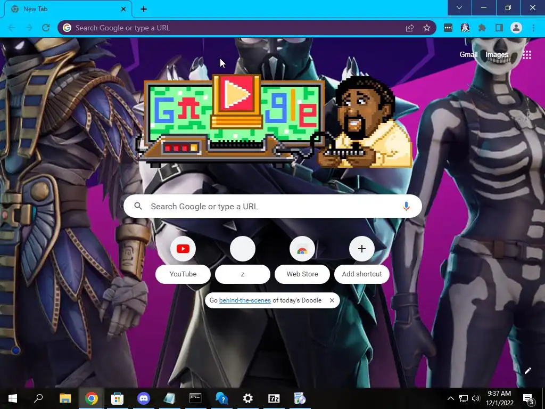
Task: Click the search magnifier inside the search box
Action: point(138,206)
